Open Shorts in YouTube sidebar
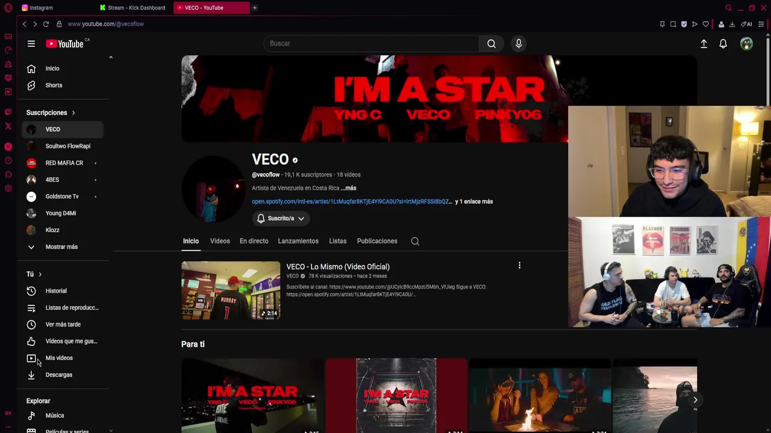771x433 pixels. pyautogui.click(x=63, y=85)
